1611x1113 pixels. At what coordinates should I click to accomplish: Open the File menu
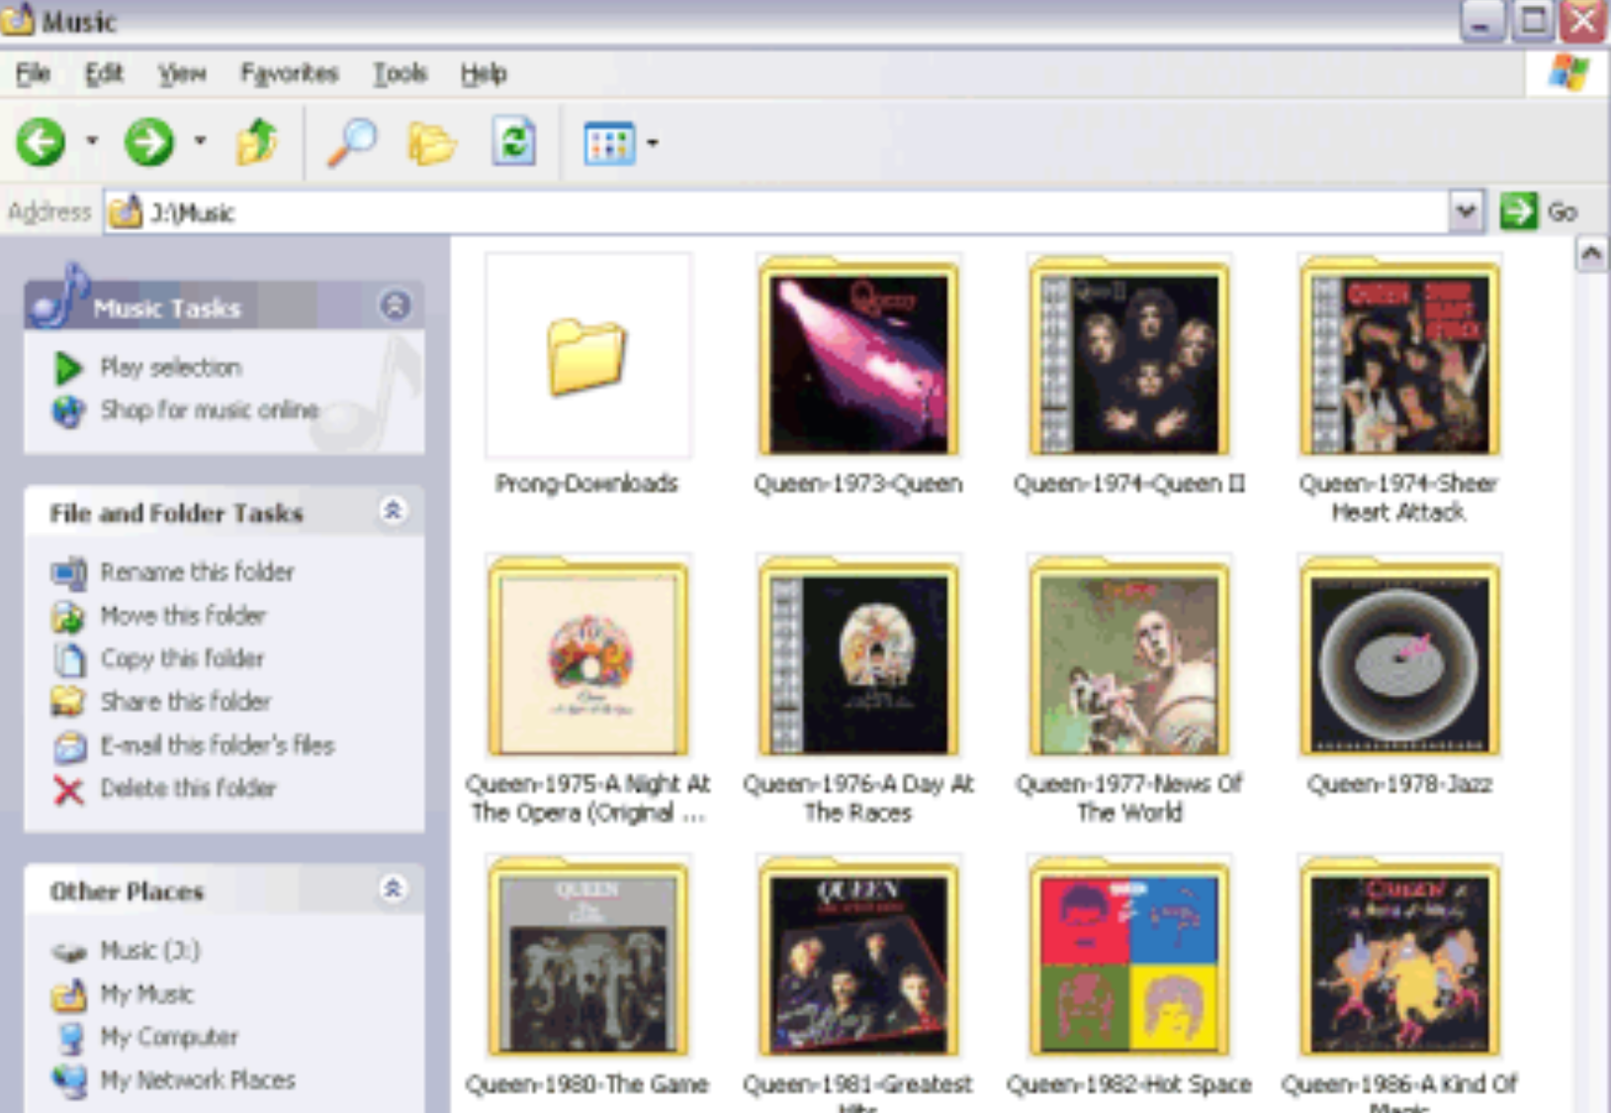33,73
